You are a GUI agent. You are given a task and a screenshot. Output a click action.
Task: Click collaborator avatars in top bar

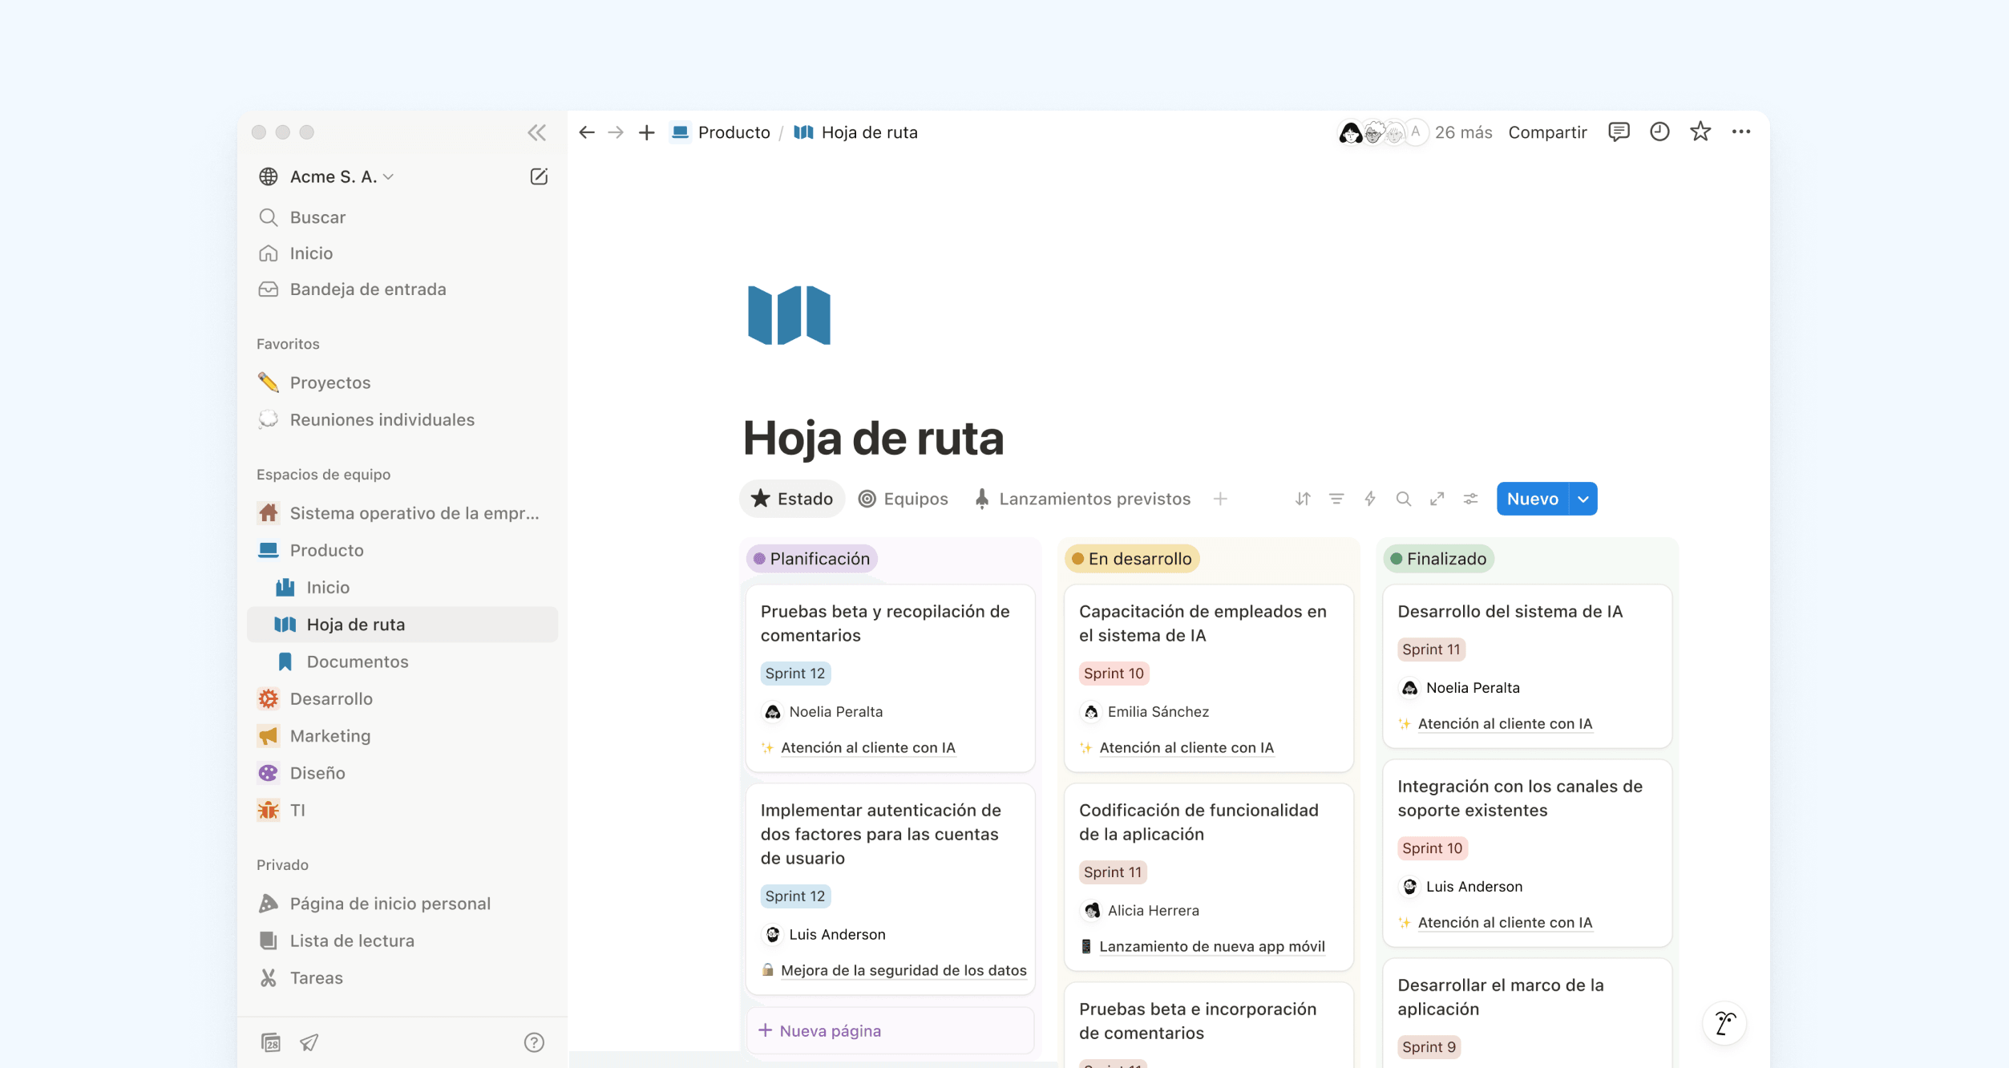tap(1382, 132)
